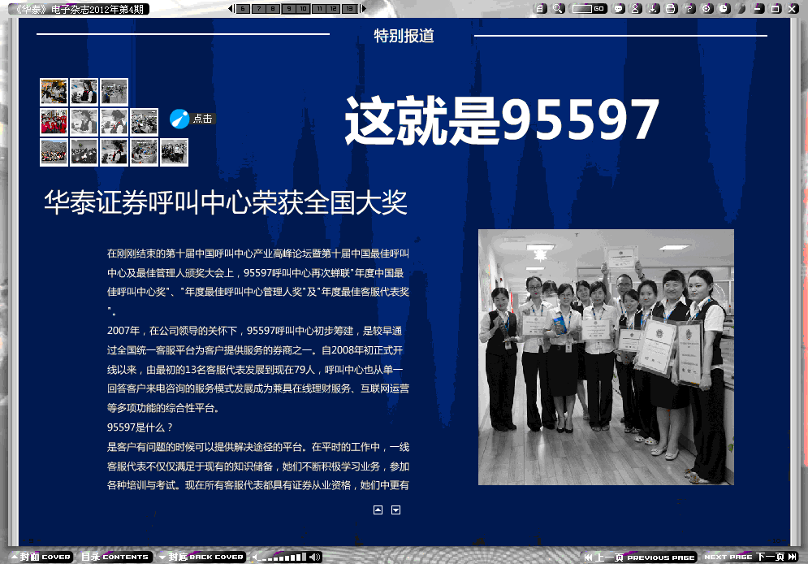The height and width of the screenshot is (564, 808).
Task: Click the circular settings icon near the help icon
Action: point(706,8)
